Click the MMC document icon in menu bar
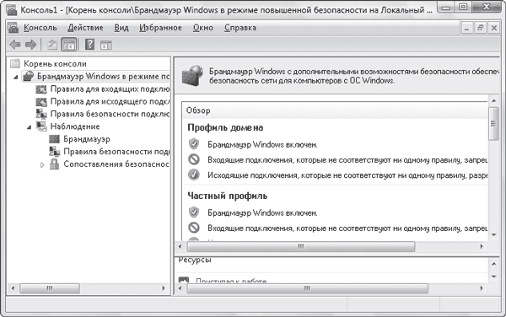 click(13, 28)
